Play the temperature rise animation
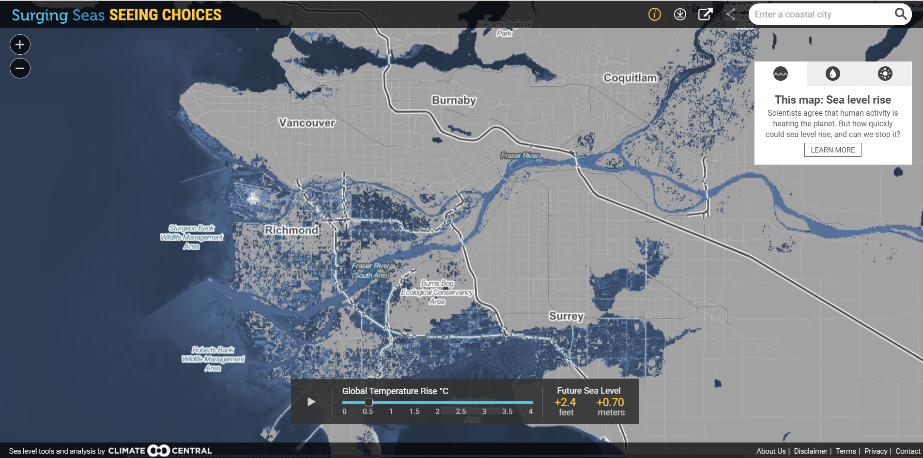This screenshot has height=458, width=923. [311, 402]
